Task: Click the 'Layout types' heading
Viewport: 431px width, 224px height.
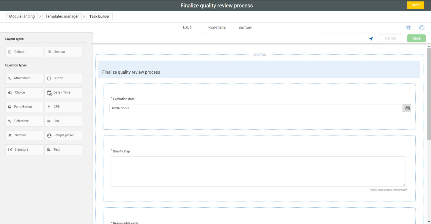Action: coord(14,39)
